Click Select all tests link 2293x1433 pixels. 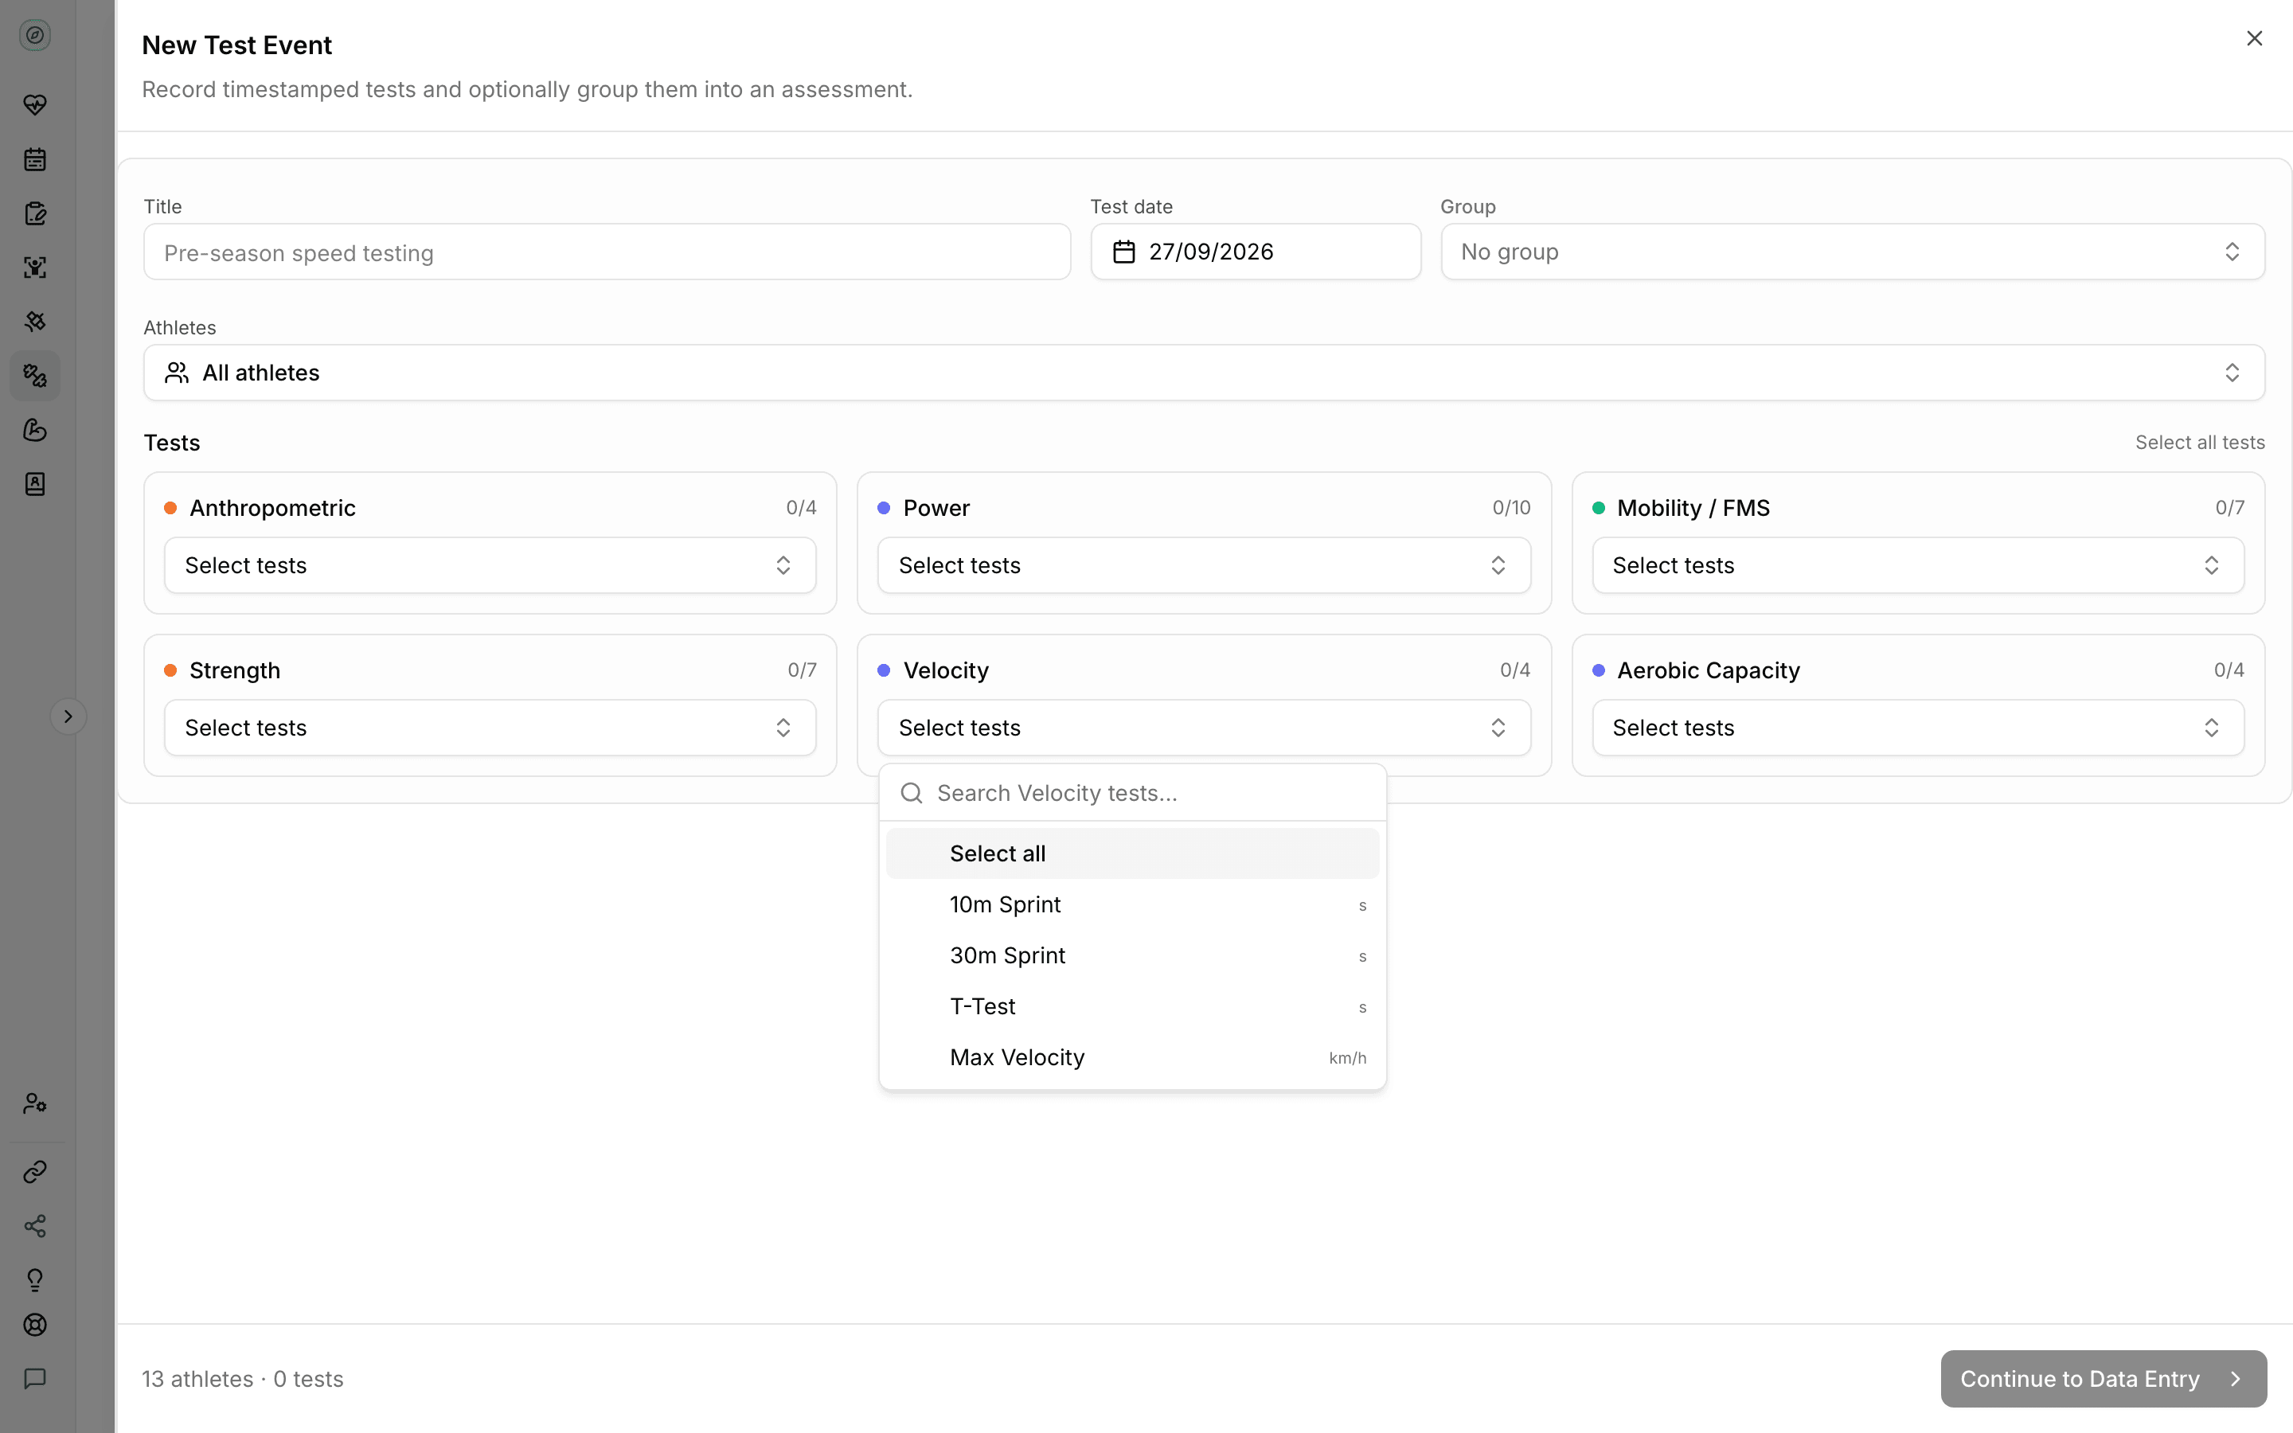(2199, 443)
